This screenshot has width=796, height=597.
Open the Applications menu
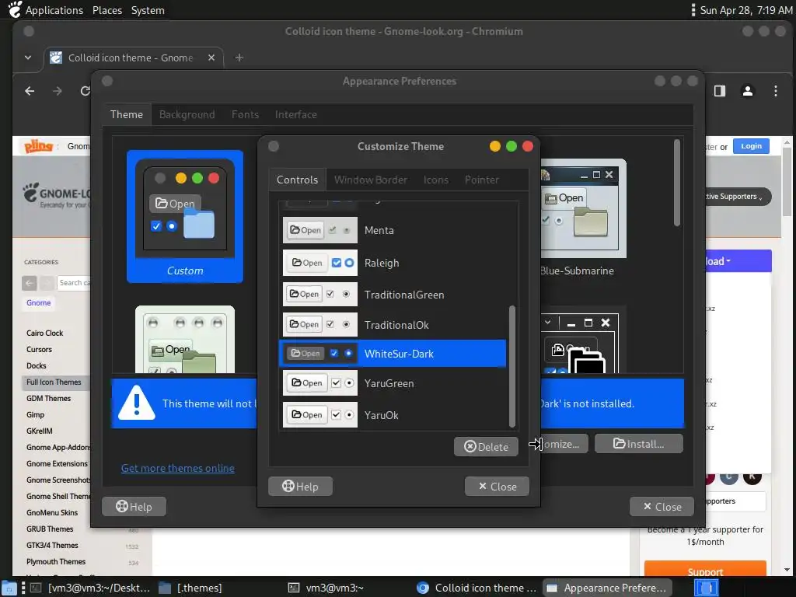[54, 10]
